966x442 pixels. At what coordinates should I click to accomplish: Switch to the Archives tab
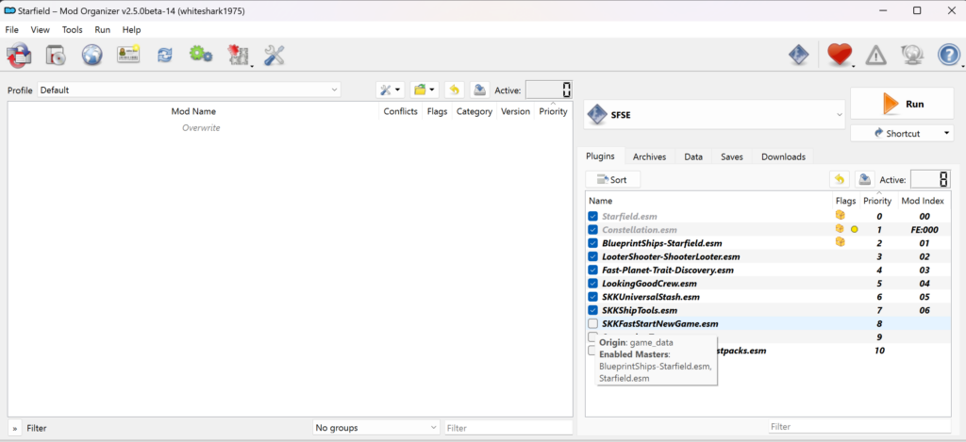649,156
